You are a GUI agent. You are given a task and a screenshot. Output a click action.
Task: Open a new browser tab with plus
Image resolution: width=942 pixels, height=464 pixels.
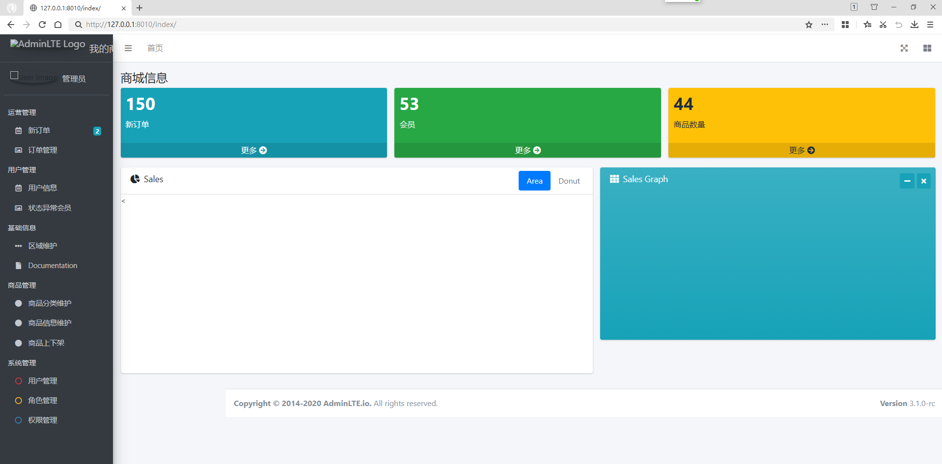pos(139,8)
